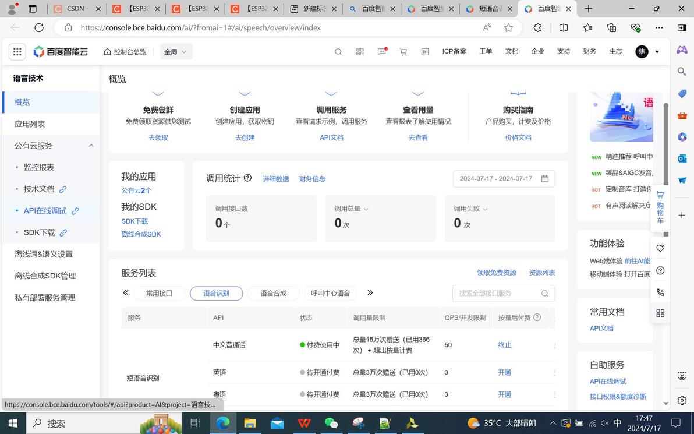Open Edge sidebar Outlook icon
The height and width of the screenshot is (434, 694).
click(682, 158)
